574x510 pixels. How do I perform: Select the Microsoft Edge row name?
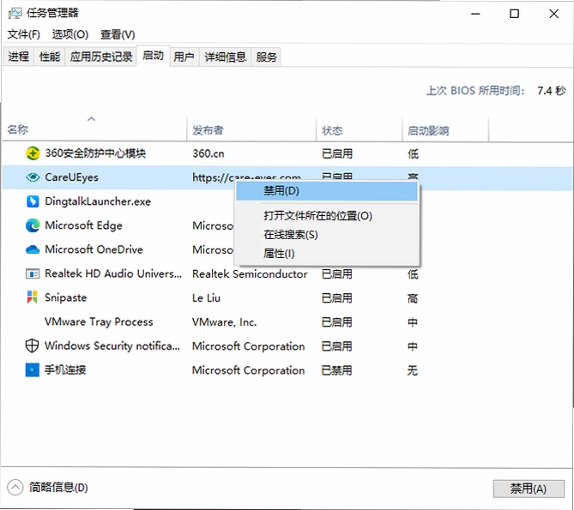pyautogui.click(x=83, y=225)
